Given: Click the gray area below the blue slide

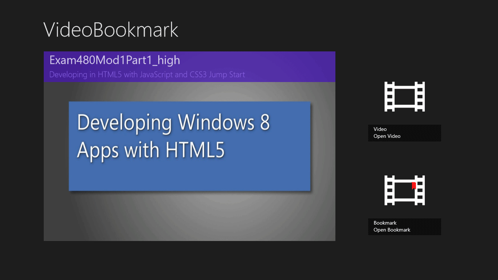Looking at the screenshot, I should point(189,217).
